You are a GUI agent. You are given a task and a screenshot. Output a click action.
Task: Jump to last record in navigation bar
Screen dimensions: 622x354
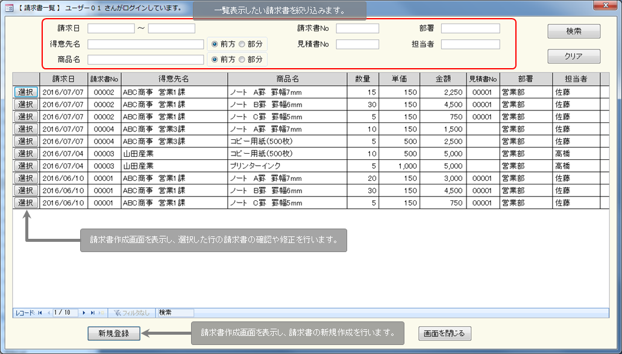[x=93, y=312]
